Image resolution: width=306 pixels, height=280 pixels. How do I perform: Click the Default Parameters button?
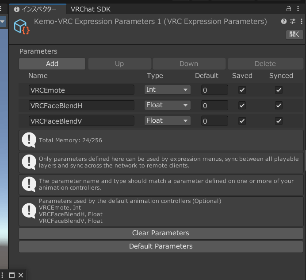pyautogui.click(x=161, y=246)
